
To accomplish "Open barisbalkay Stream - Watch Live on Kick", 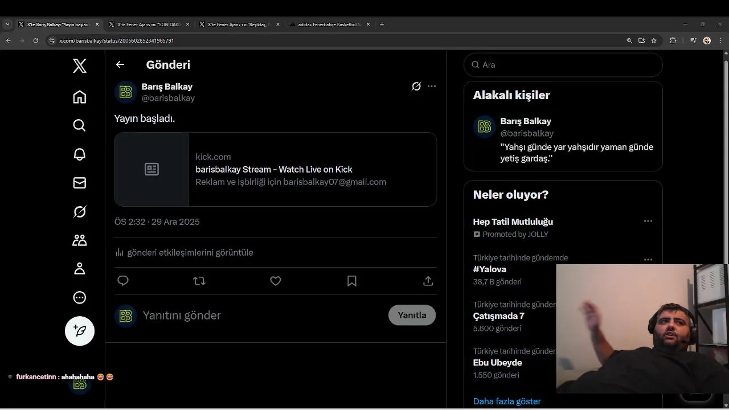I will [x=274, y=169].
